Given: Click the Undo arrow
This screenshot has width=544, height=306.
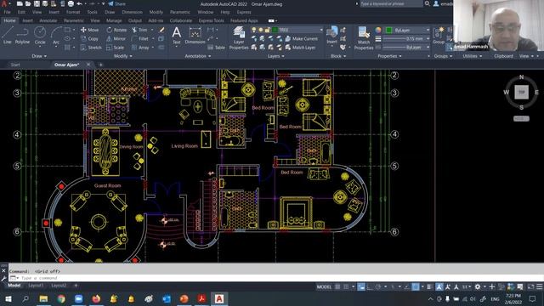Looking at the screenshot, I should click(x=79, y=3).
